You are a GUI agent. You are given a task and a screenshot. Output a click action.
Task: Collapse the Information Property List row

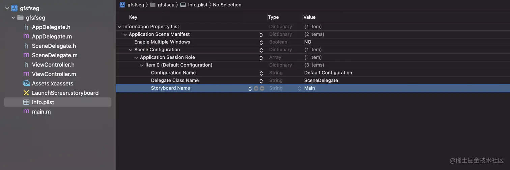[x=119, y=27]
